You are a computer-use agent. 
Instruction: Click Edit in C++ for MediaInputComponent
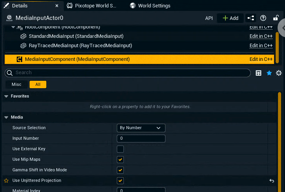pyautogui.click(x=261, y=59)
